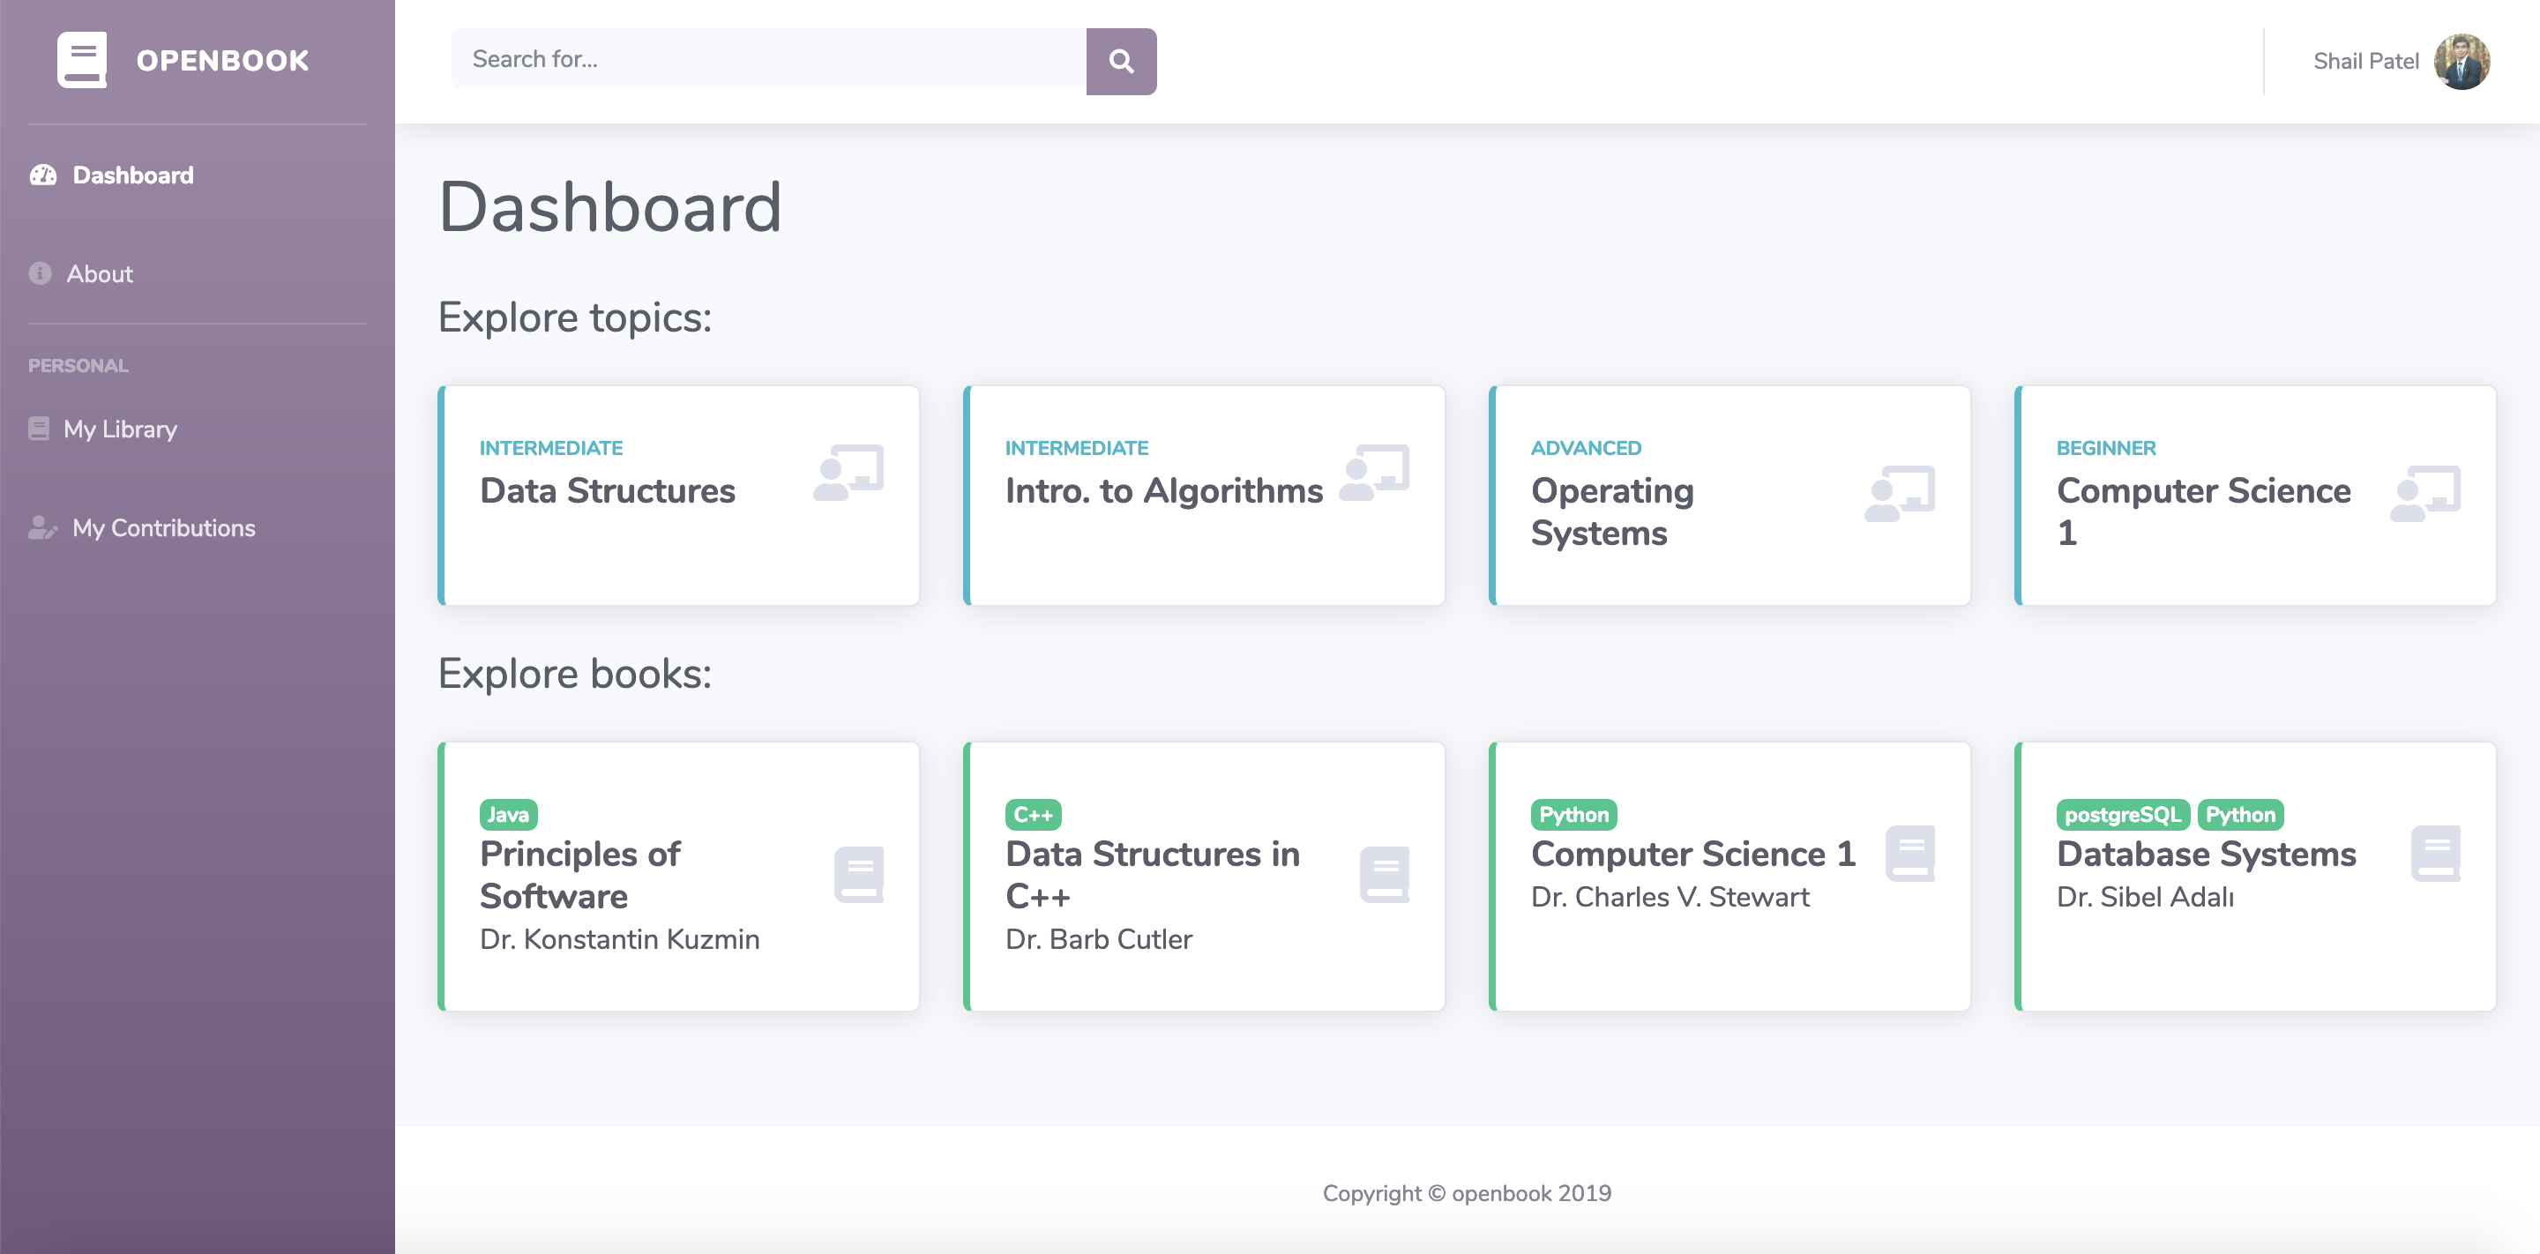
Task: Click book icon on Database Systems card
Action: pos(2435,853)
